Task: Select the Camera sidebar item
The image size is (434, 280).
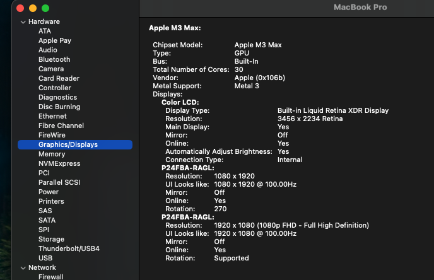Action: pyautogui.click(x=51, y=69)
